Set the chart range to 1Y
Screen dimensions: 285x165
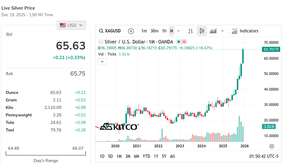tap(156, 156)
